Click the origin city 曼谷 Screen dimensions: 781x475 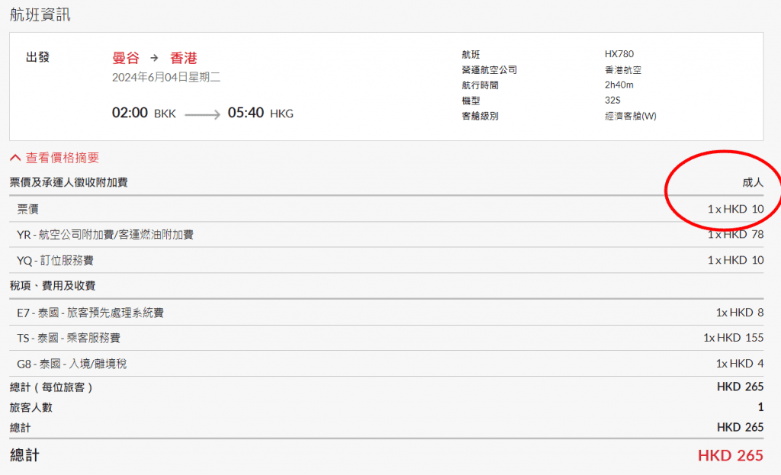point(127,58)
